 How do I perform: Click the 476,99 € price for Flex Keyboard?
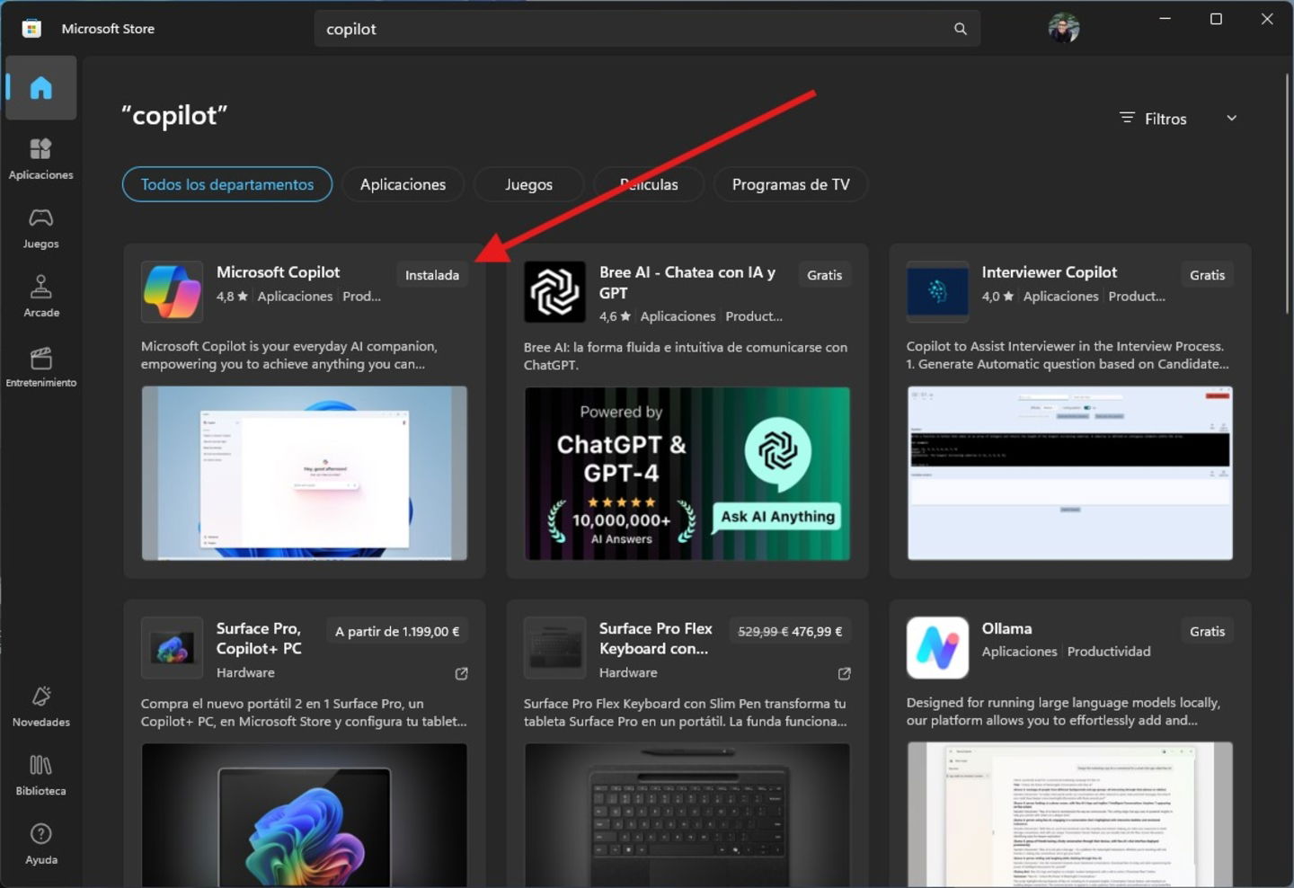[x=817, y=631]
